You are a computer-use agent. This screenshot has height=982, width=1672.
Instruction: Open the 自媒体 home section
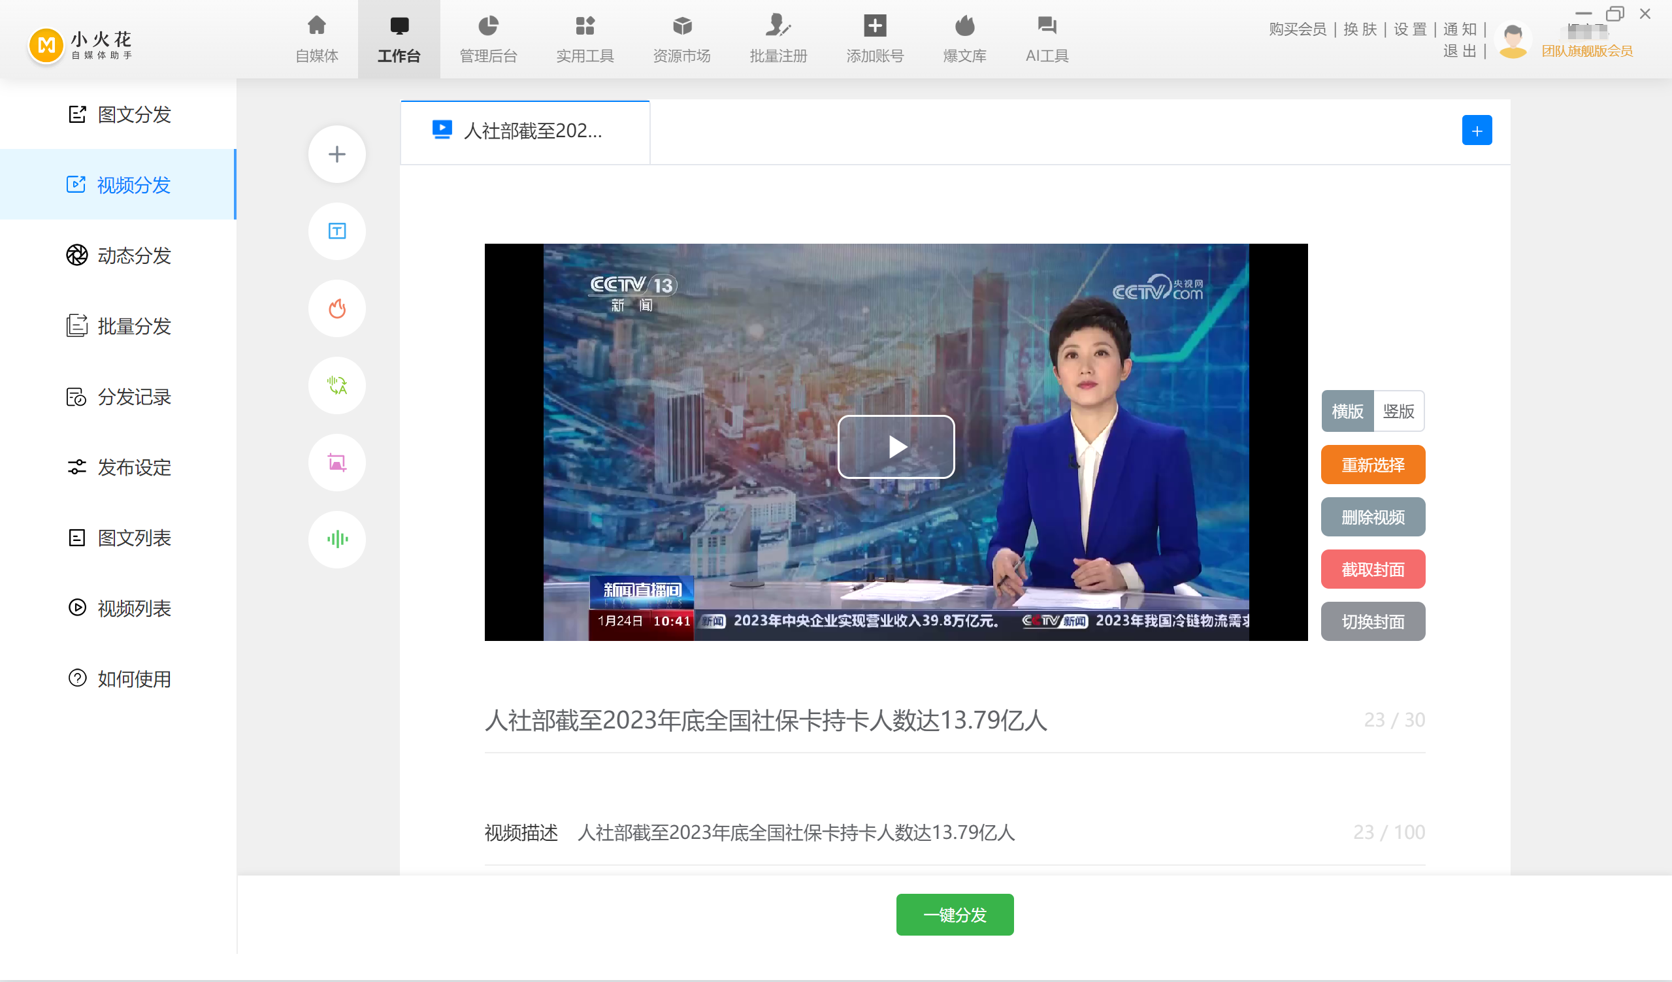click(316, 39)
